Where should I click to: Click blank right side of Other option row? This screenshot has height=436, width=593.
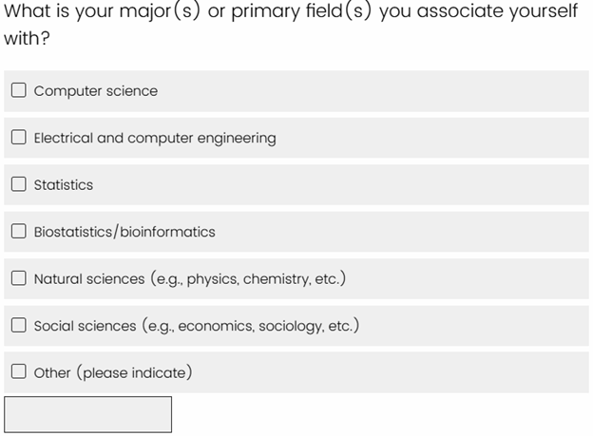pos(428,372)
